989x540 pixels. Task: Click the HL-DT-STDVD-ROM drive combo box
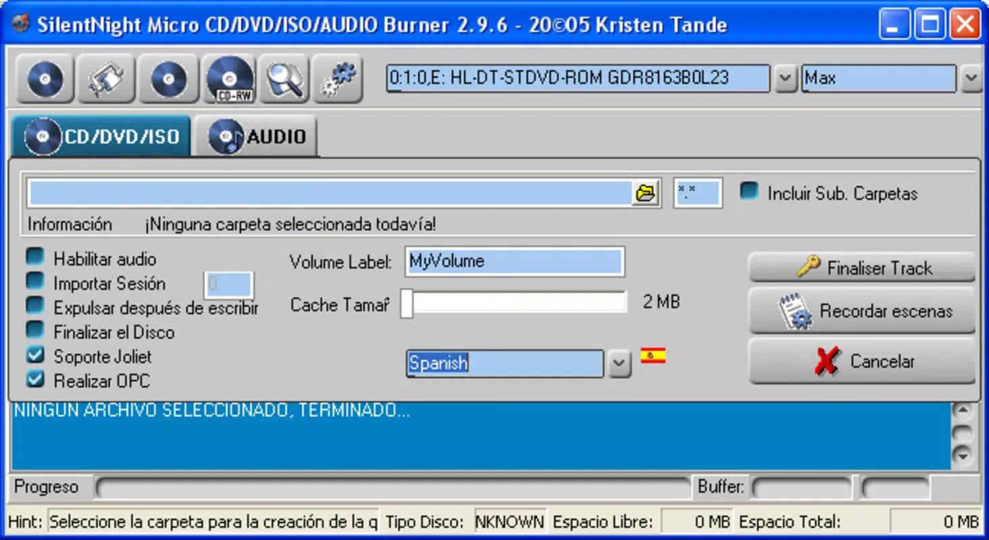(x=578, y=79)
